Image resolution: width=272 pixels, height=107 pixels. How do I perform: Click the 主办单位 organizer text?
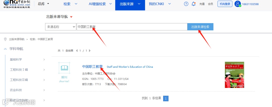point(99,74)
